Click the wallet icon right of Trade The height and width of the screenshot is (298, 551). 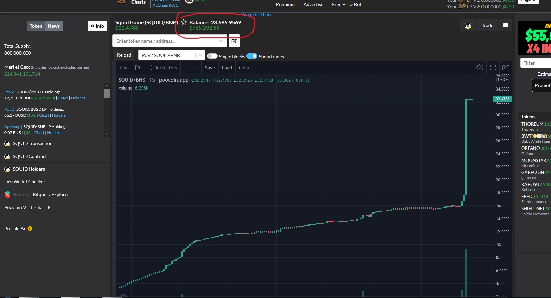point(506,26)
